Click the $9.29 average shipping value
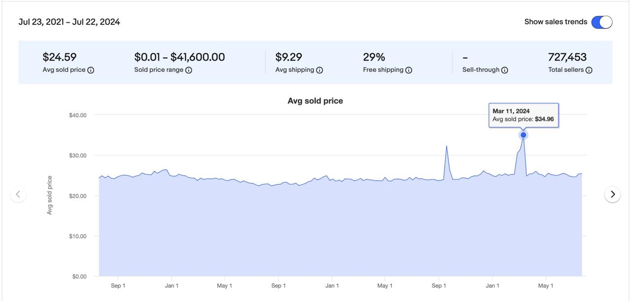631x301 pixels. 289,57
